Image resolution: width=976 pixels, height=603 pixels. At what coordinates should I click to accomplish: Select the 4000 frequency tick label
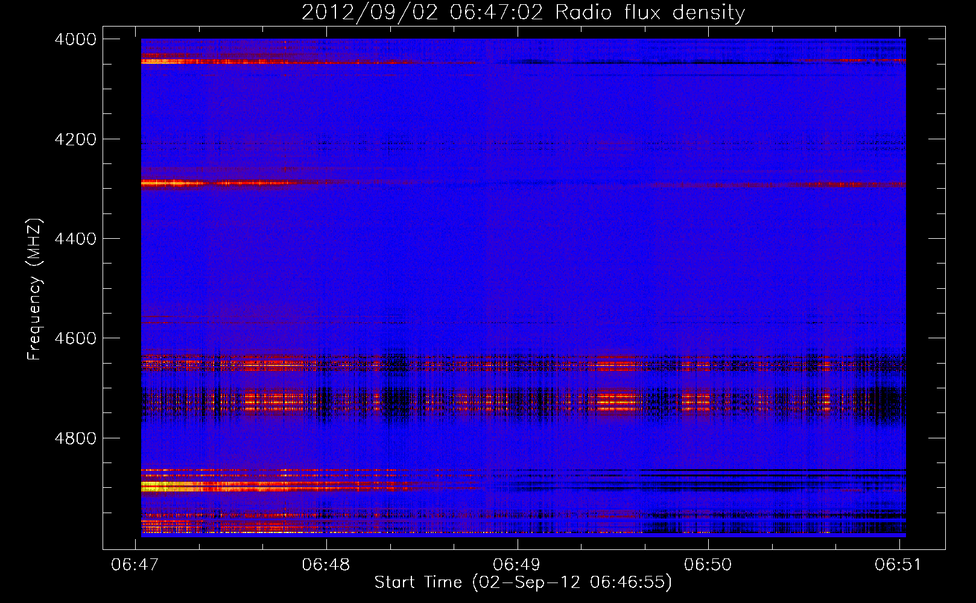point(75,39)
